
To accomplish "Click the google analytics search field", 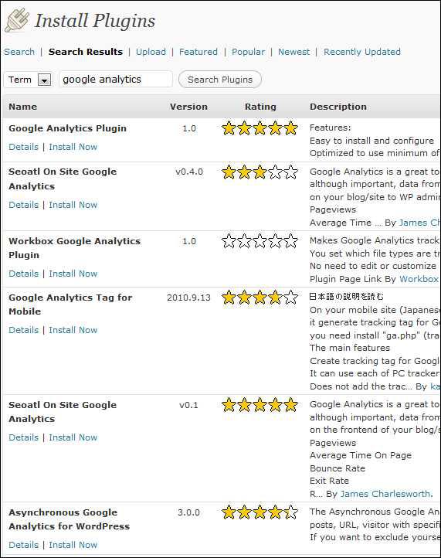I will pos(116,79).
